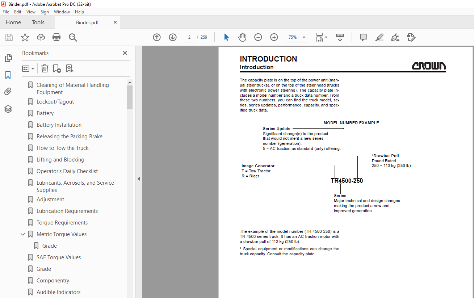Add a new bookmark icon
The image size is (474, 298).
point(57,68)
